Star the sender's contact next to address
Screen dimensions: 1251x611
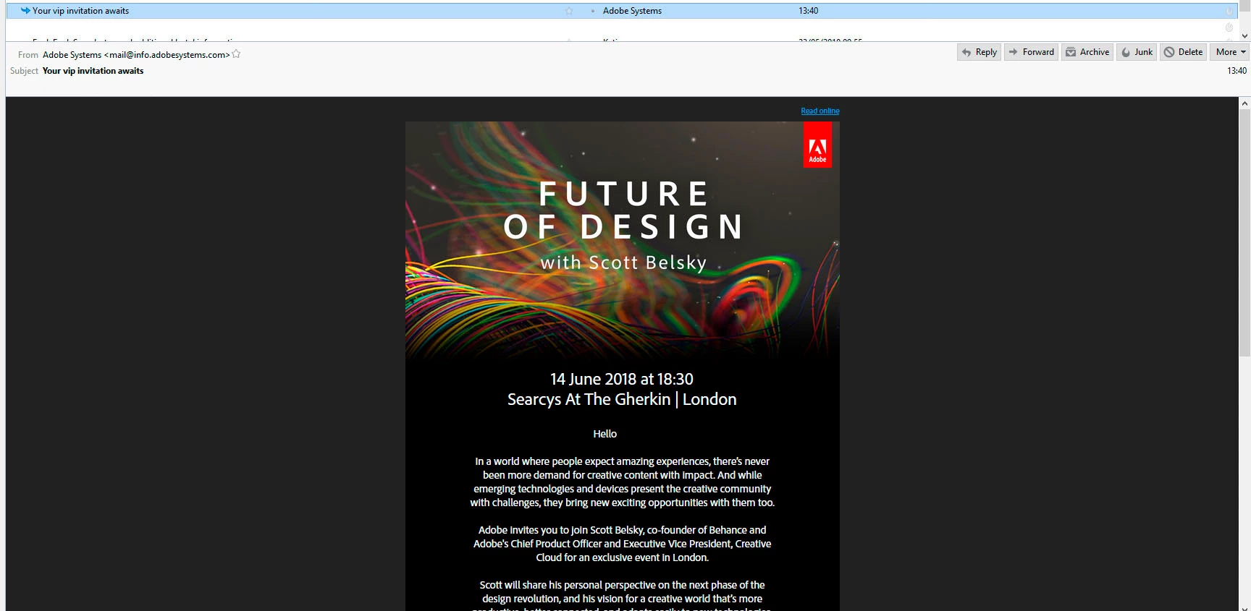click(x=236, y=54)
